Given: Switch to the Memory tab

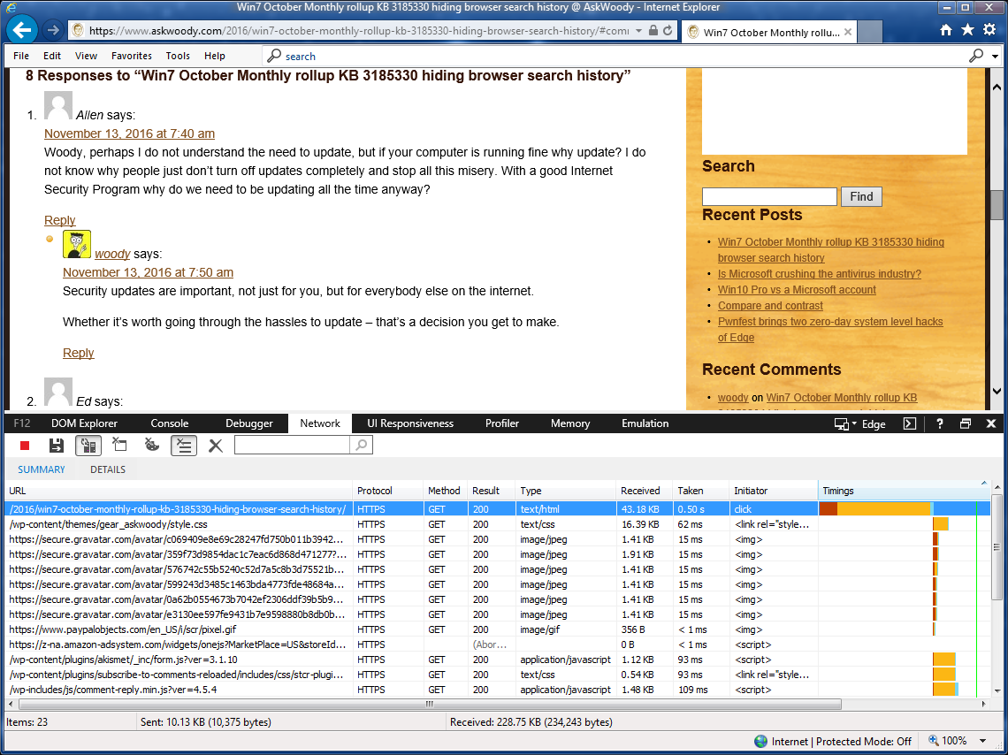Looking at the screenshot, I should [x=570, y=423].
